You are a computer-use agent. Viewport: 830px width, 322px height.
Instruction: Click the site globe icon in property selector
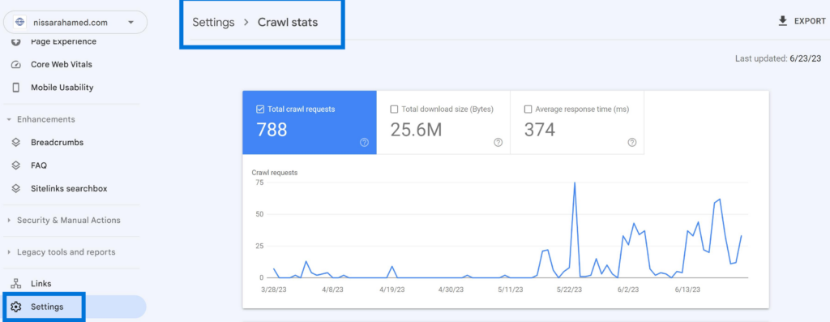(20, 22)
